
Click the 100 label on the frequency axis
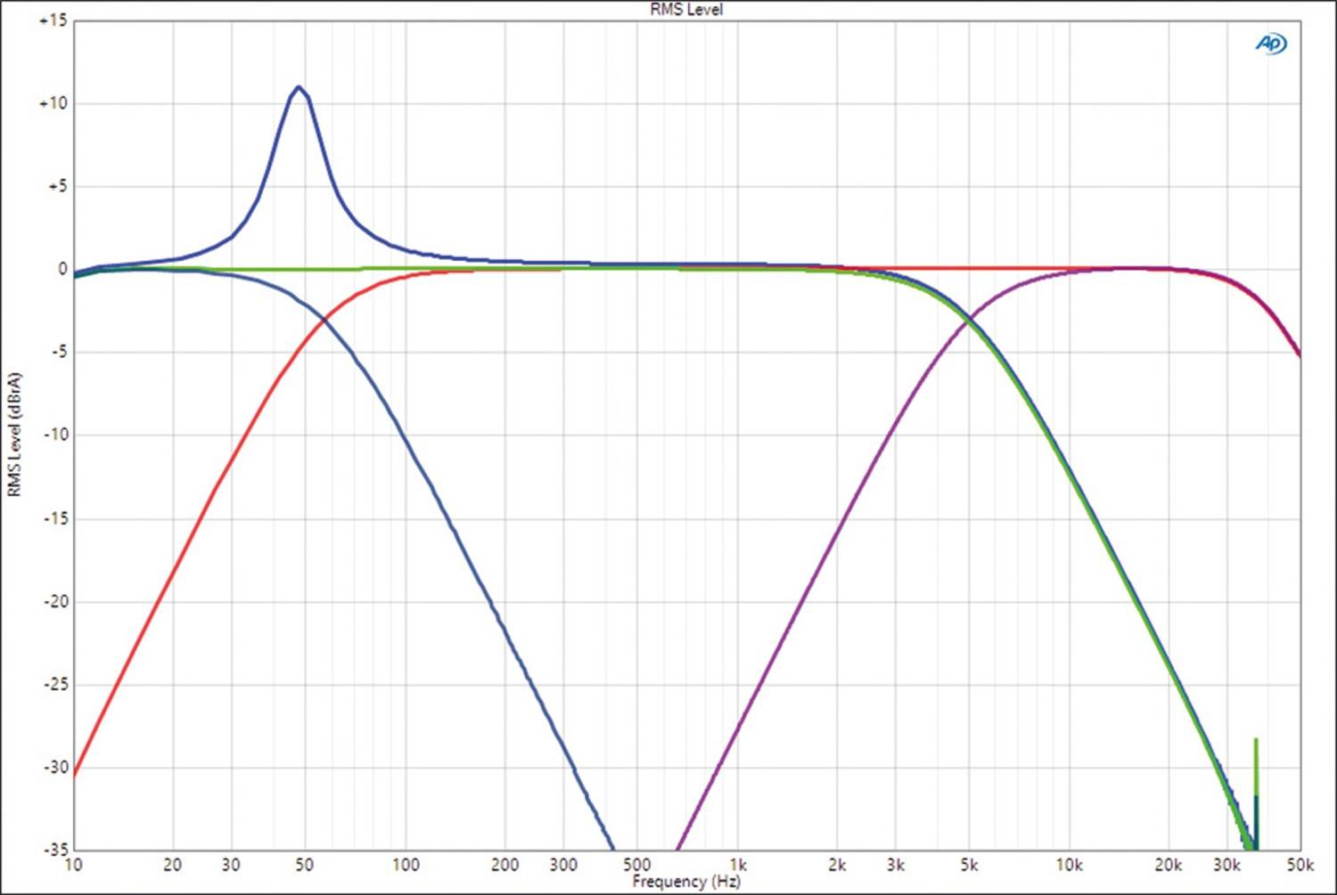[406, 865]
